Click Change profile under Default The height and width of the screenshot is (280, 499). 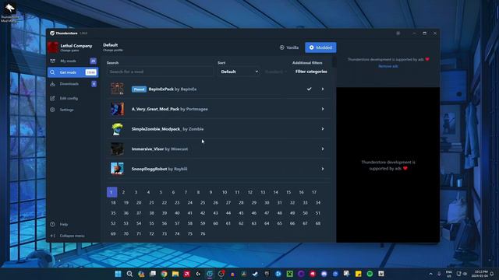pos(112,50)
